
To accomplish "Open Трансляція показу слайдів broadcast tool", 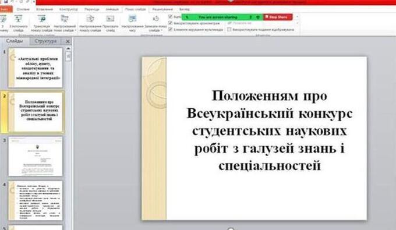I will point(42,23).
